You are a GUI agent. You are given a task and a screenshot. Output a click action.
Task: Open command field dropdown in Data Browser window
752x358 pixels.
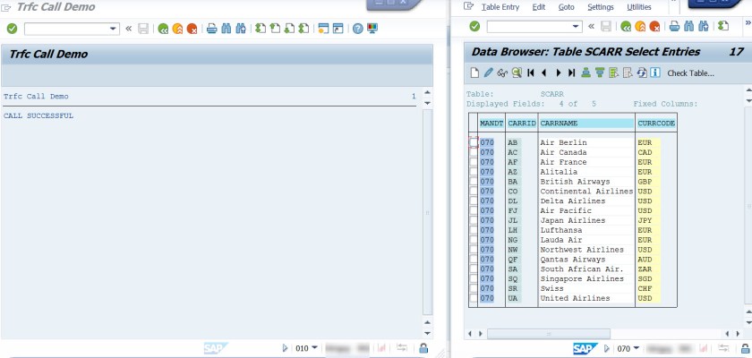pyautogui.click(x=576, y=26)
